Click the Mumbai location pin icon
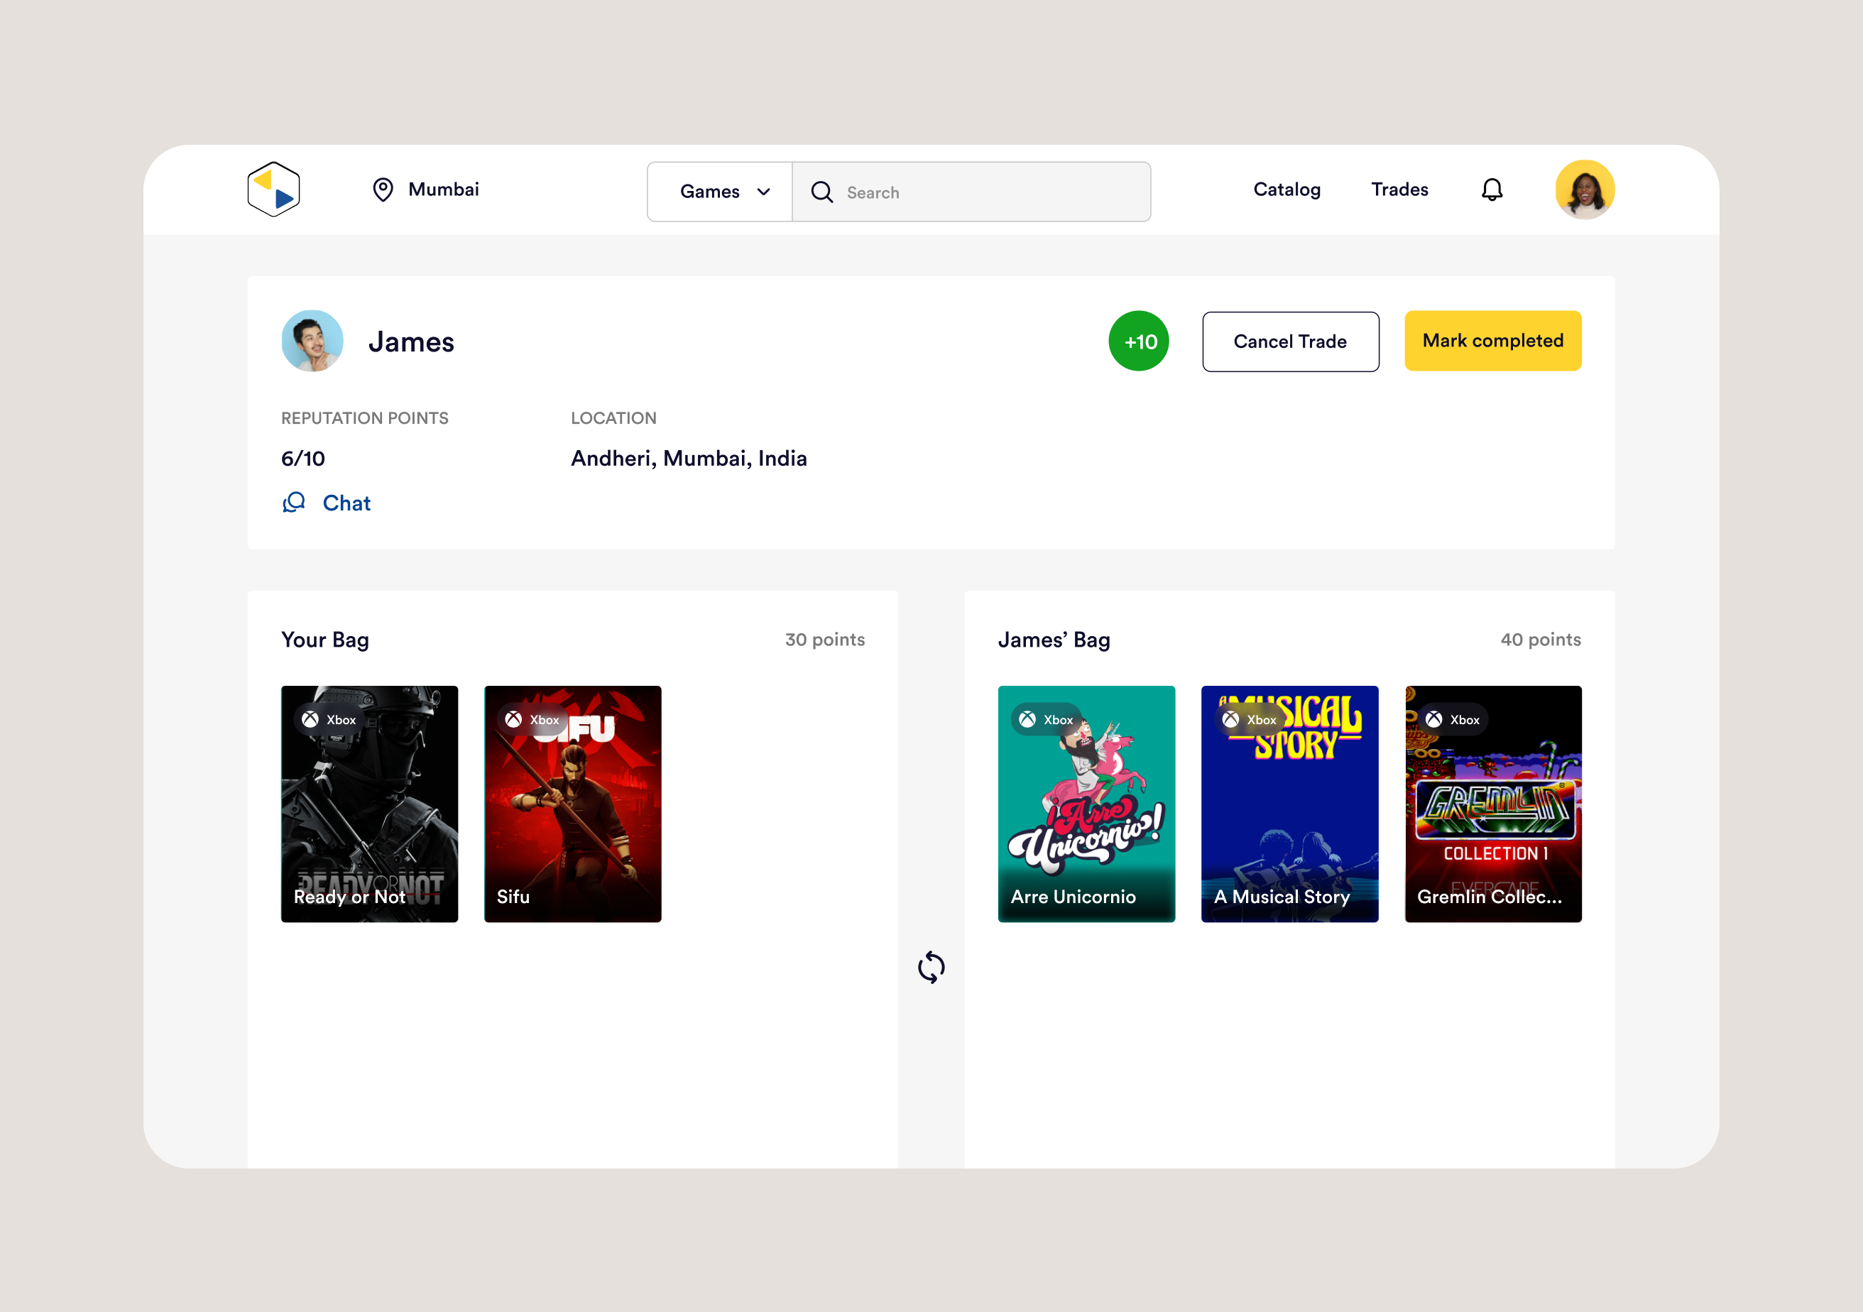Image resolution: width=1863 pixels, height=1312 pixels. point(383,190)
